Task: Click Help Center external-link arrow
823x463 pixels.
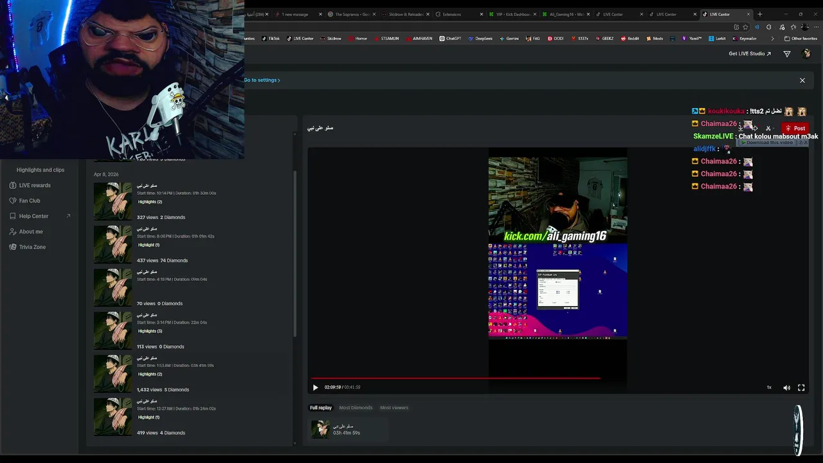Action: [x=68, y=216]
